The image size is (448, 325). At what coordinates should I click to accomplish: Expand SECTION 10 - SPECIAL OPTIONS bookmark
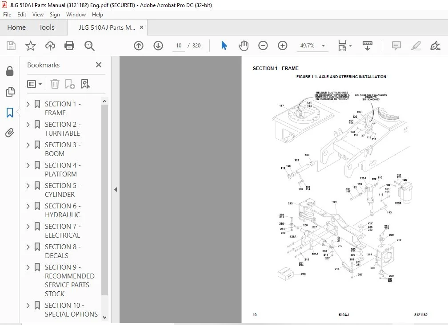pyautogui.click(x=28, y=305)
